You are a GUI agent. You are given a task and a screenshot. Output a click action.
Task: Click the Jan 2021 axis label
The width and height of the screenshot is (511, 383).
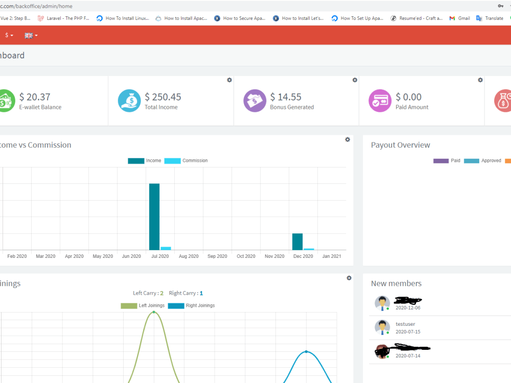pyautogui.click(x=332, y=256)
